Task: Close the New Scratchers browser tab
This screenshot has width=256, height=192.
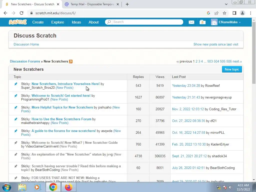Action: (58, 4)
